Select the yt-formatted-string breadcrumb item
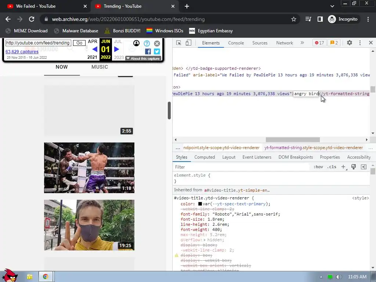376x282 pixels. 314,148
